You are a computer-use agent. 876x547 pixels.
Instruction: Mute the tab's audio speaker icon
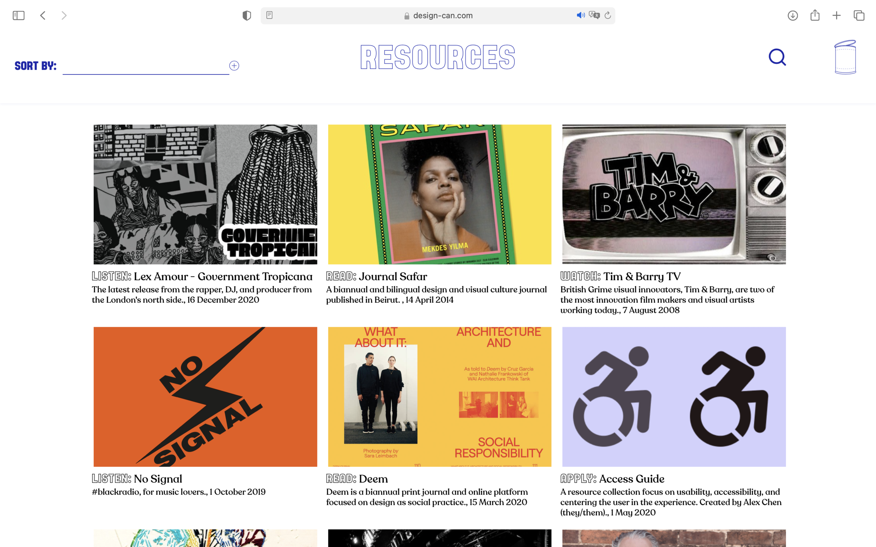coord(581,15)
